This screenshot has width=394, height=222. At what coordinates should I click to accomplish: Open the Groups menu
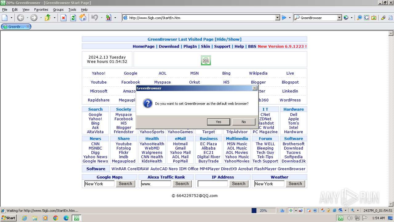tap(58, 10)
